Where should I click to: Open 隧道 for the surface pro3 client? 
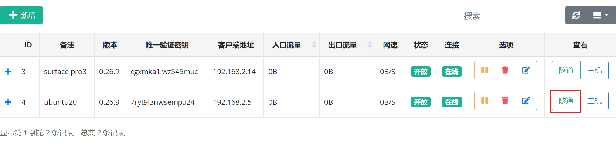pyautogui.click(x=566, y=70)
